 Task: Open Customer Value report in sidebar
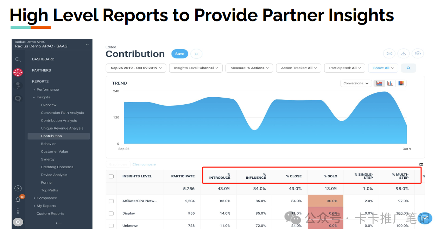(x=55, y=152)
